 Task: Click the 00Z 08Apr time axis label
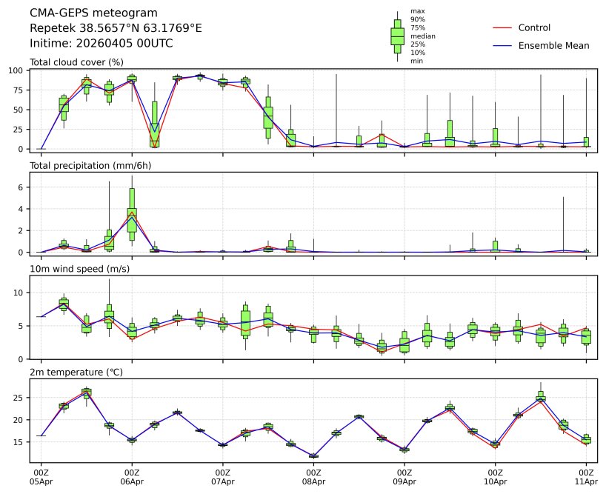(x=313, y=476)
